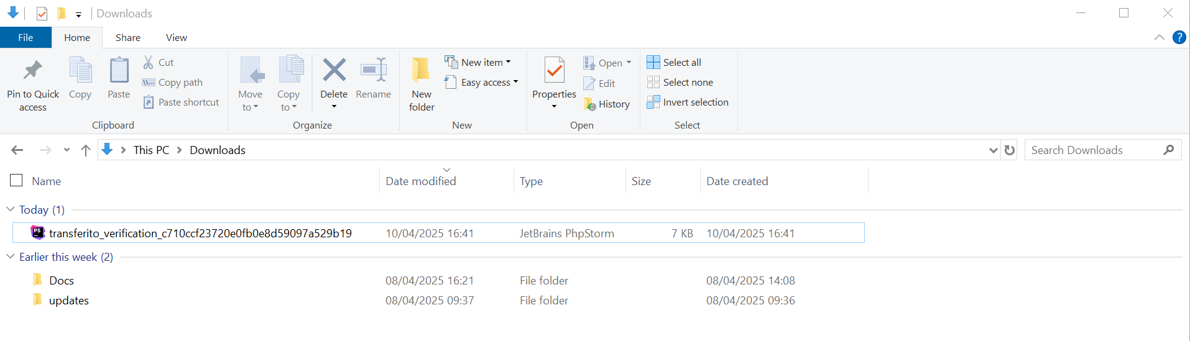Screen dimensions: 1190x341
Task: Collapse the Today group
Action: pyautogui.click(x=11, y=209)
